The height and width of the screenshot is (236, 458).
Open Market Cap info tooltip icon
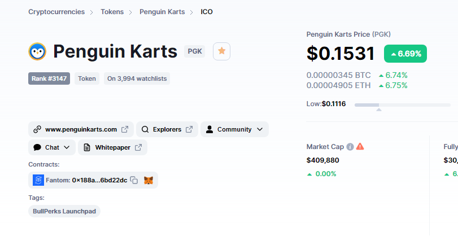tap(350, 147)
